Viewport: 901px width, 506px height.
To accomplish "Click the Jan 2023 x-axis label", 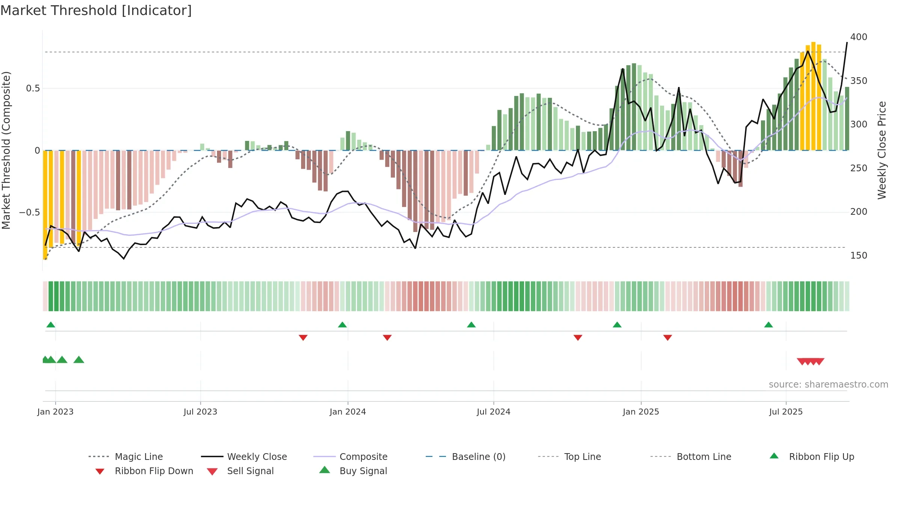I will click(56, 412).
